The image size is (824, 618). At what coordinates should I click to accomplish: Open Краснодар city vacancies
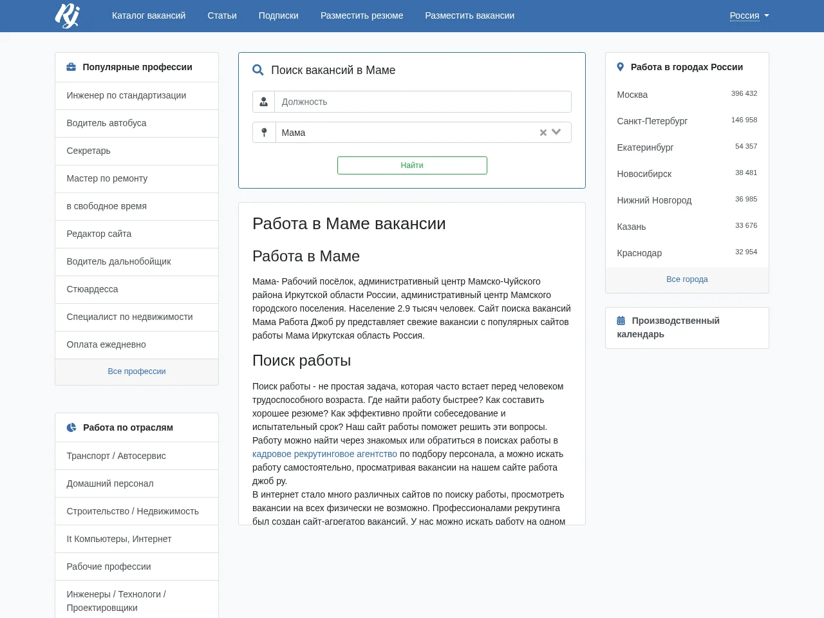(x=687, y=253)
